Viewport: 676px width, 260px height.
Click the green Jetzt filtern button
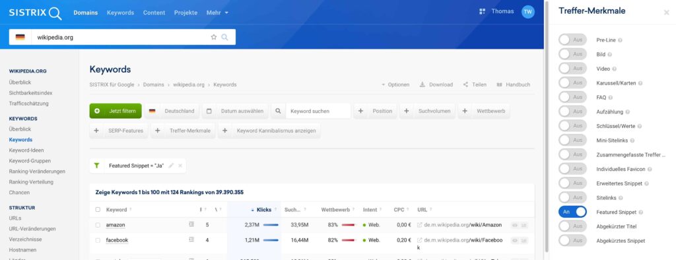click(x=116, y=111)
